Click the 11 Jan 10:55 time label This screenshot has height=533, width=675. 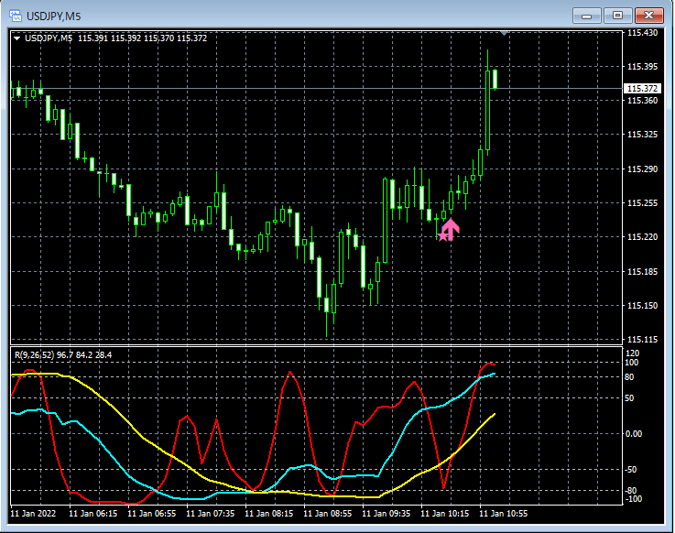[x=503, y=514]
